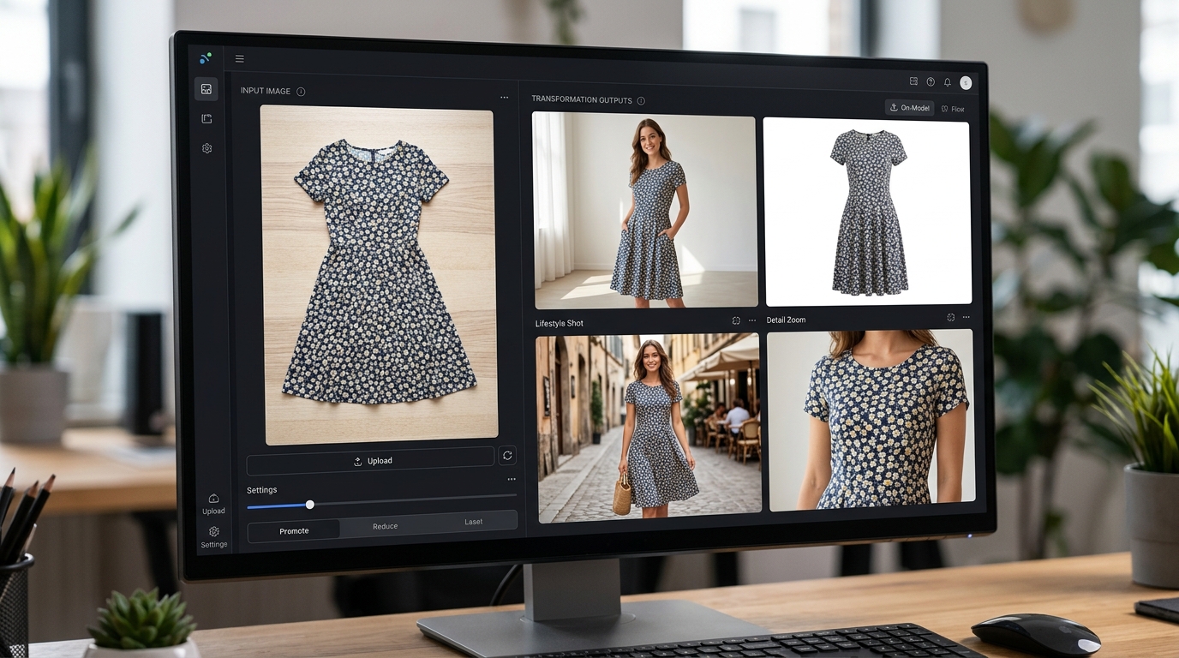1179x658 pixels.
Task: Click the unfilled part of the Settings slider track
Action: coord(416,499)
